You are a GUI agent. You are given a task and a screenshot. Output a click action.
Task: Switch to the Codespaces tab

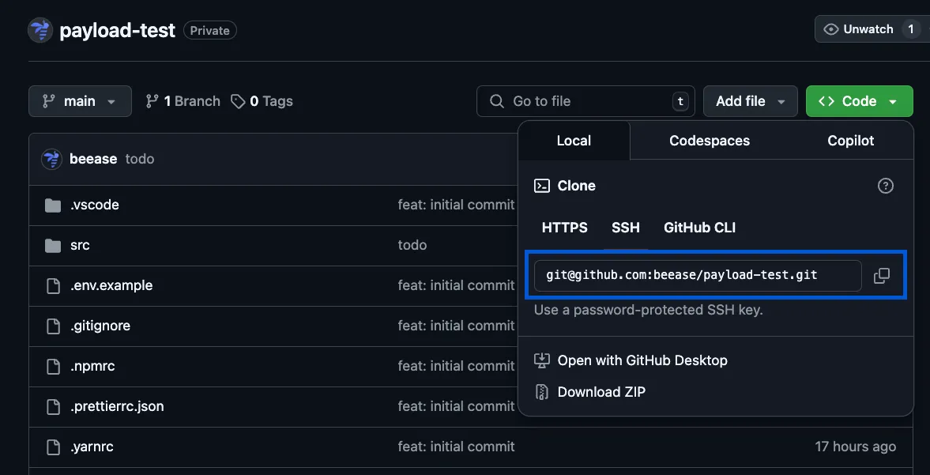tap(709, 140)
